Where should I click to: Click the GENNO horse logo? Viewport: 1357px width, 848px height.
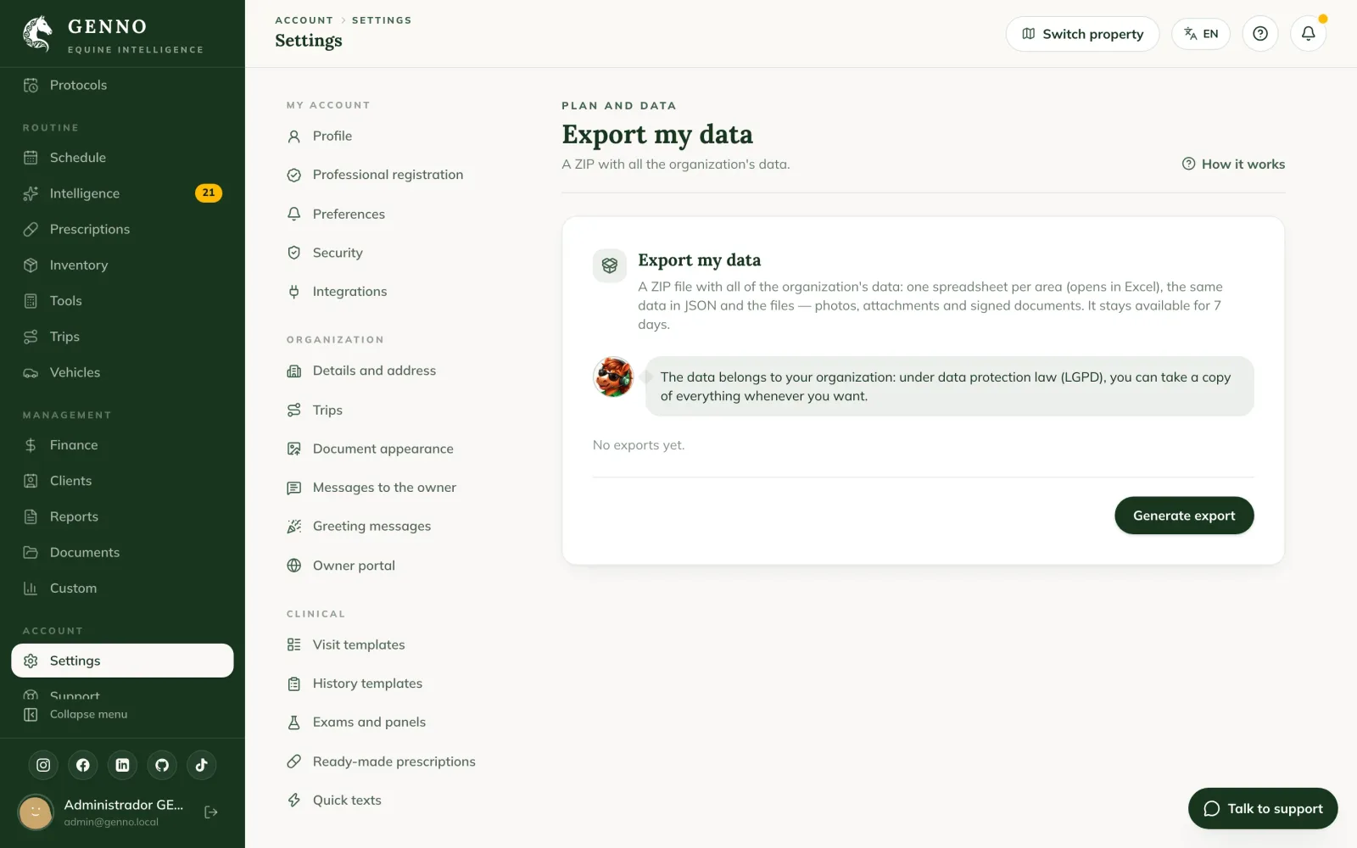pos(37,34)
